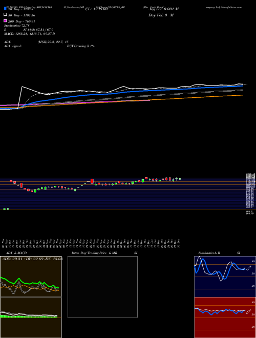Click the empty intraday trading price chart box
The height and width of the screenshot is (338, 256).
pyautogui.click(x=102, y=287)
